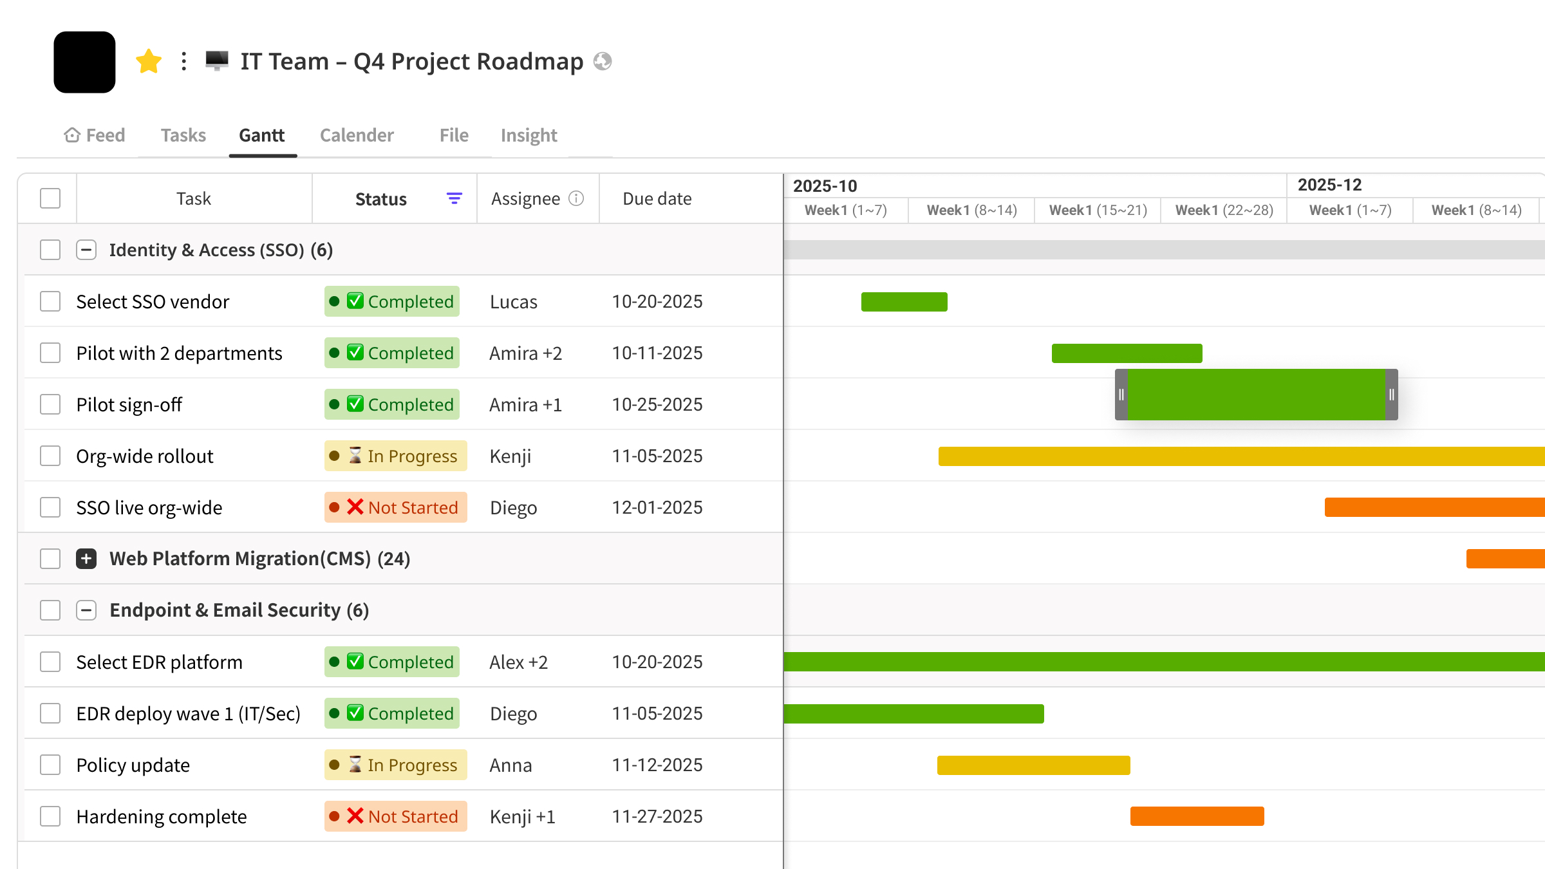
Task: Switch to the Tasks tab
Action: [183, 135]
